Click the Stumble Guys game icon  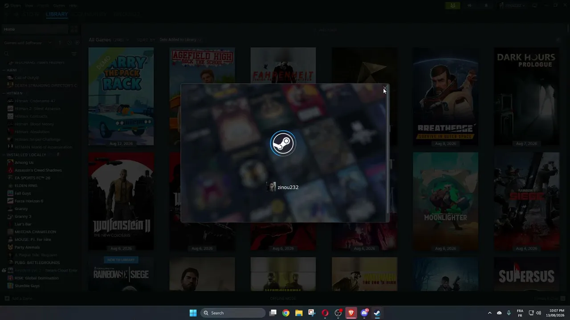pyautogui.click(x=10, y=286)
